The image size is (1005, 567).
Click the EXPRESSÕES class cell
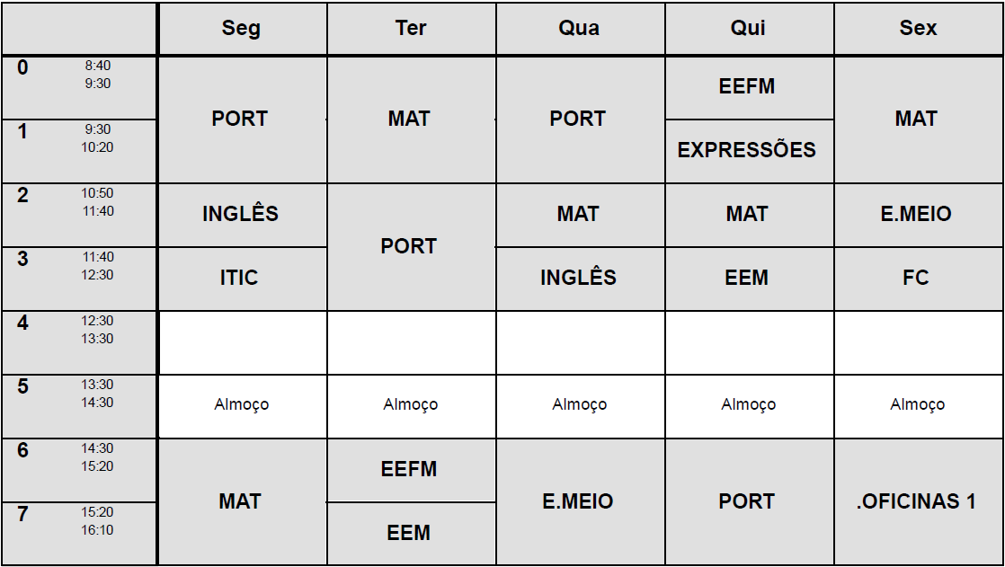tap(747, 150)
